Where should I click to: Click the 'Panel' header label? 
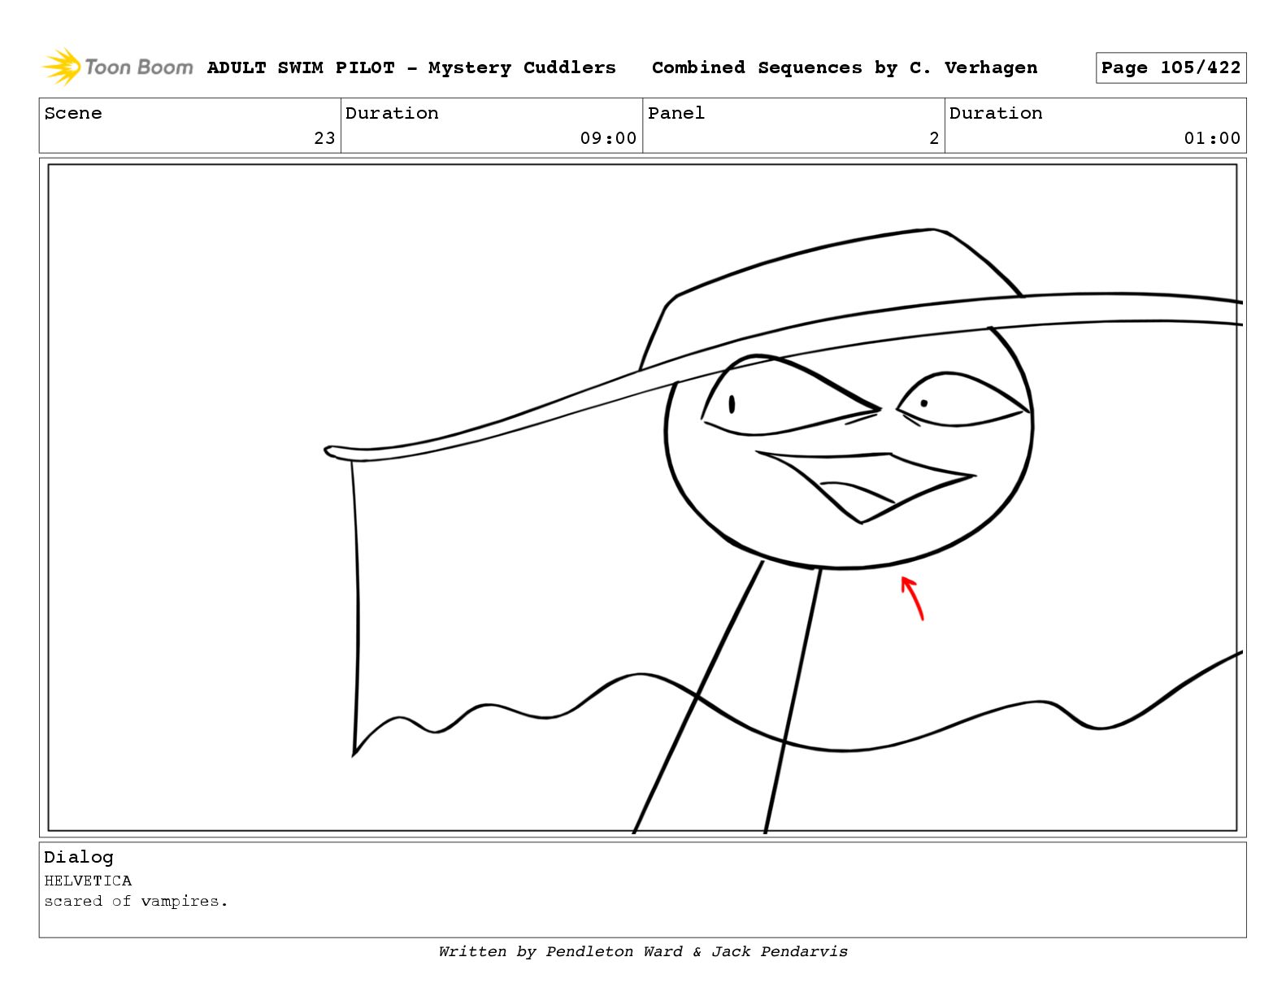[676, 113]
